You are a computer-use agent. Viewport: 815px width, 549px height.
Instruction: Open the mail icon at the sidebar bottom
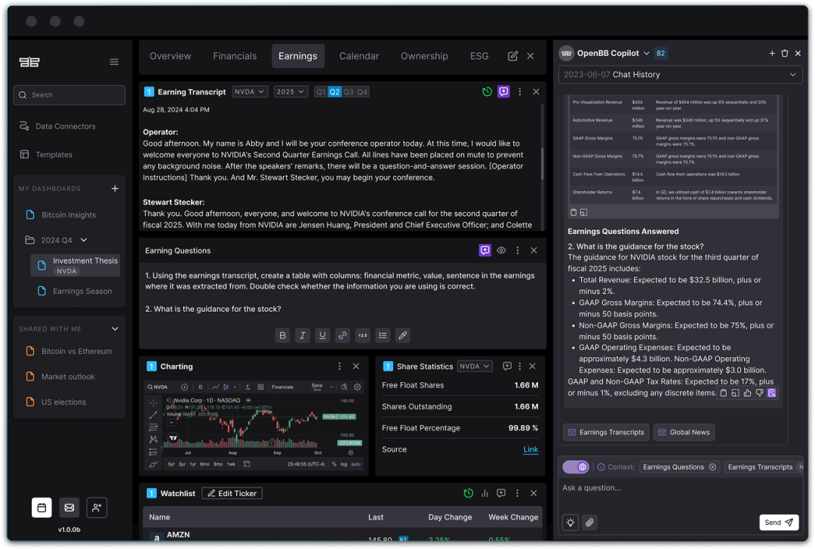(69, 507)
